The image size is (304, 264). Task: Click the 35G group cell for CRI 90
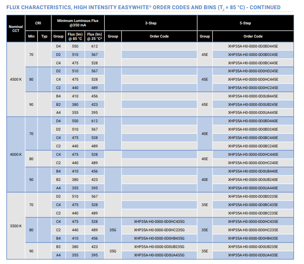(x=113, y=251)
